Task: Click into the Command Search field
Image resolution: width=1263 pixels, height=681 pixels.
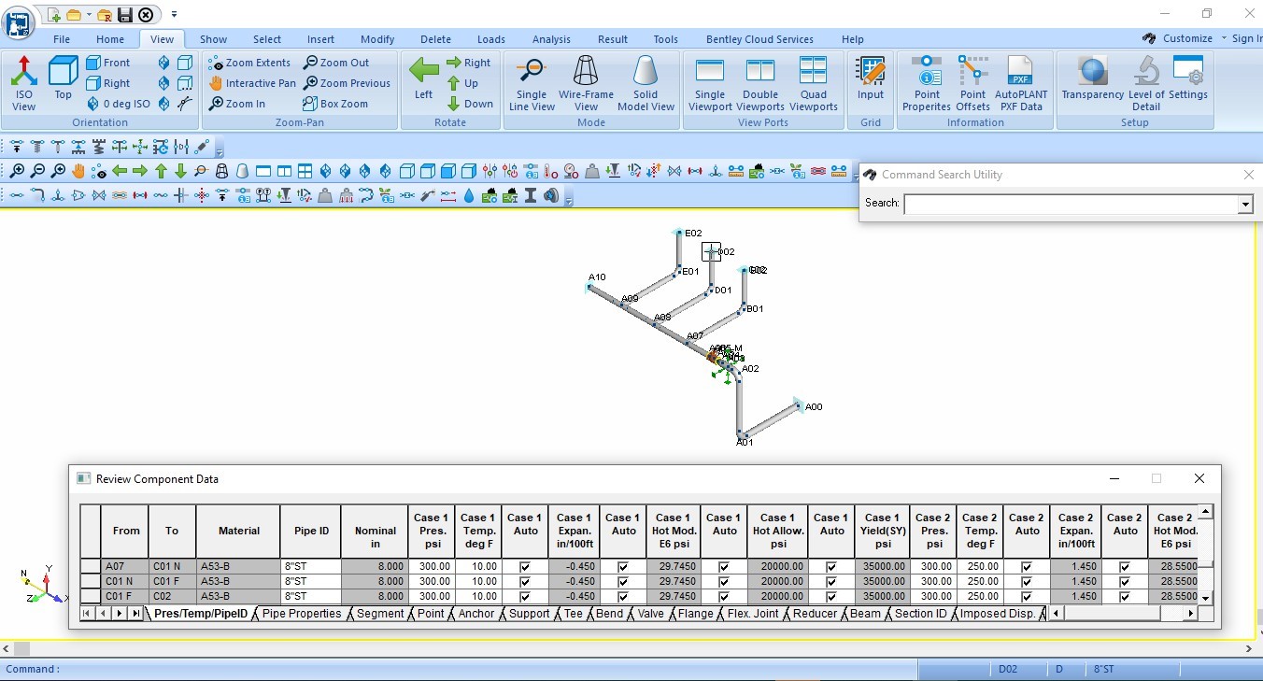Action: point(1070,205)
